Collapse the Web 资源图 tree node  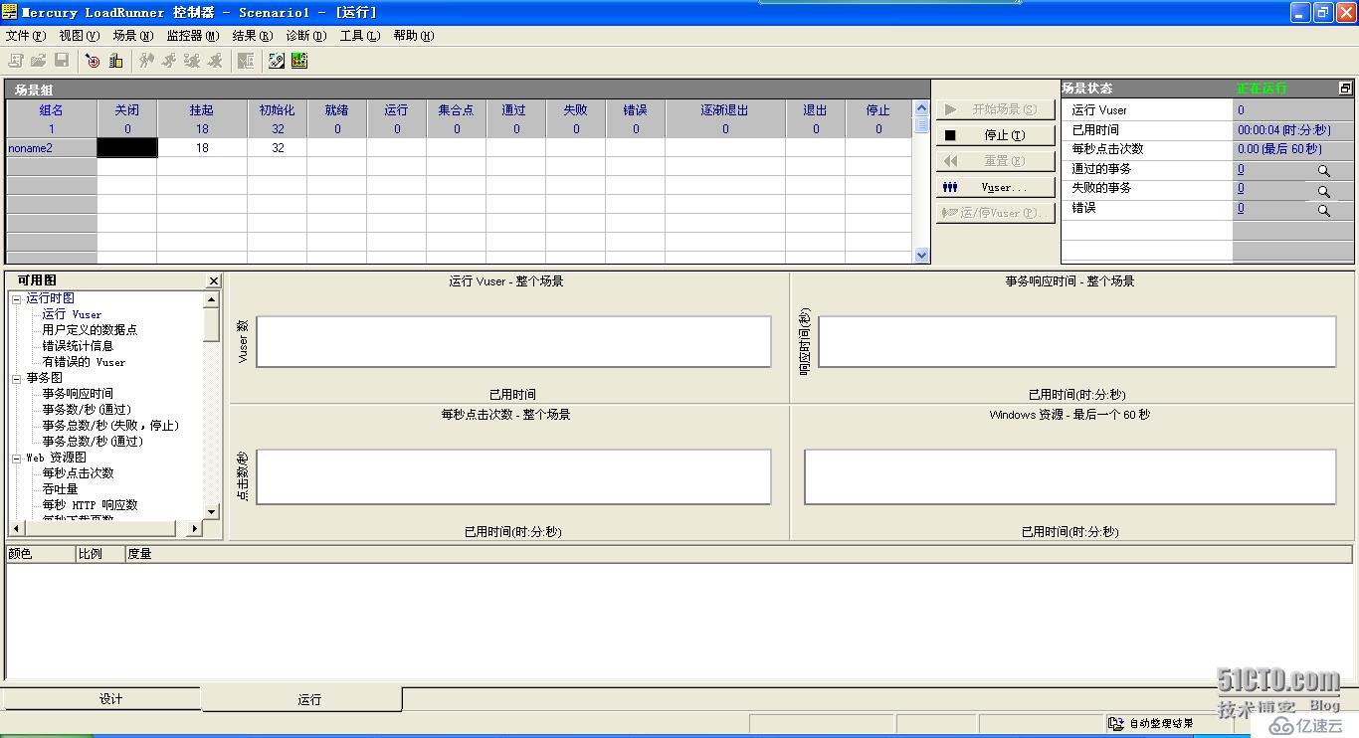(x=16, y=458)
